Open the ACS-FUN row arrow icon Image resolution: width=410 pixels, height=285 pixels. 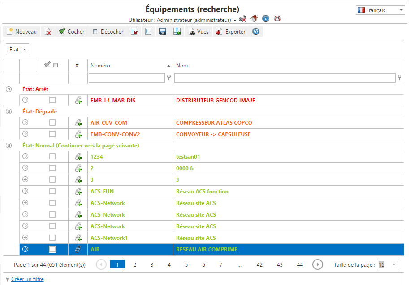[26, 191]
